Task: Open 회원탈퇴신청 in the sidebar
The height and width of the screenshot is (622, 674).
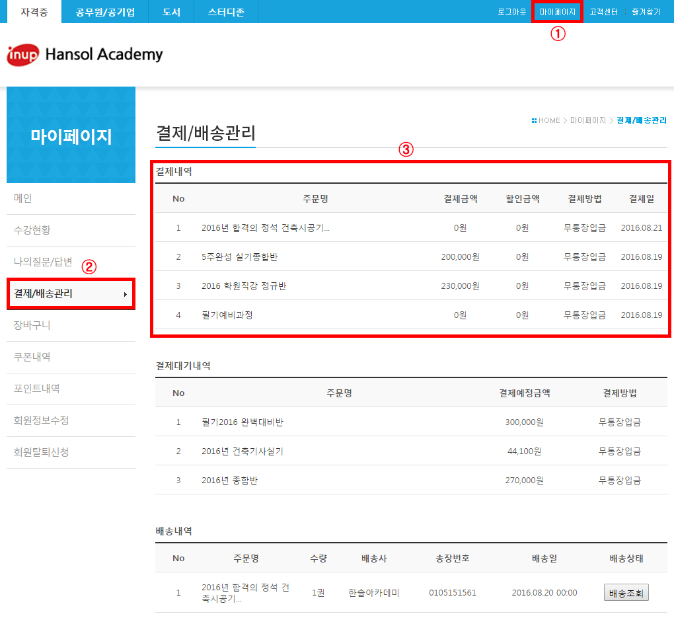Action: (x=71, y=453)
